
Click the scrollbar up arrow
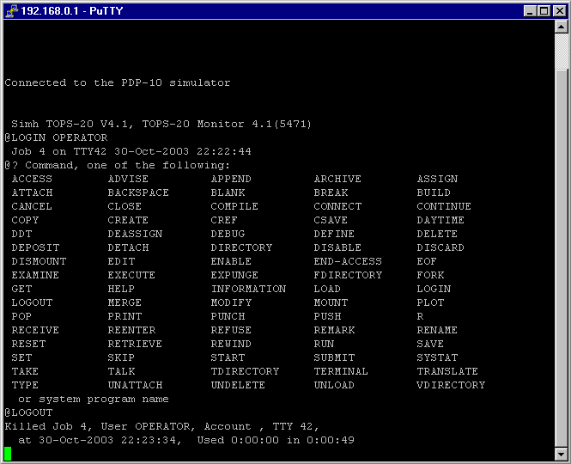click(562, 27)
